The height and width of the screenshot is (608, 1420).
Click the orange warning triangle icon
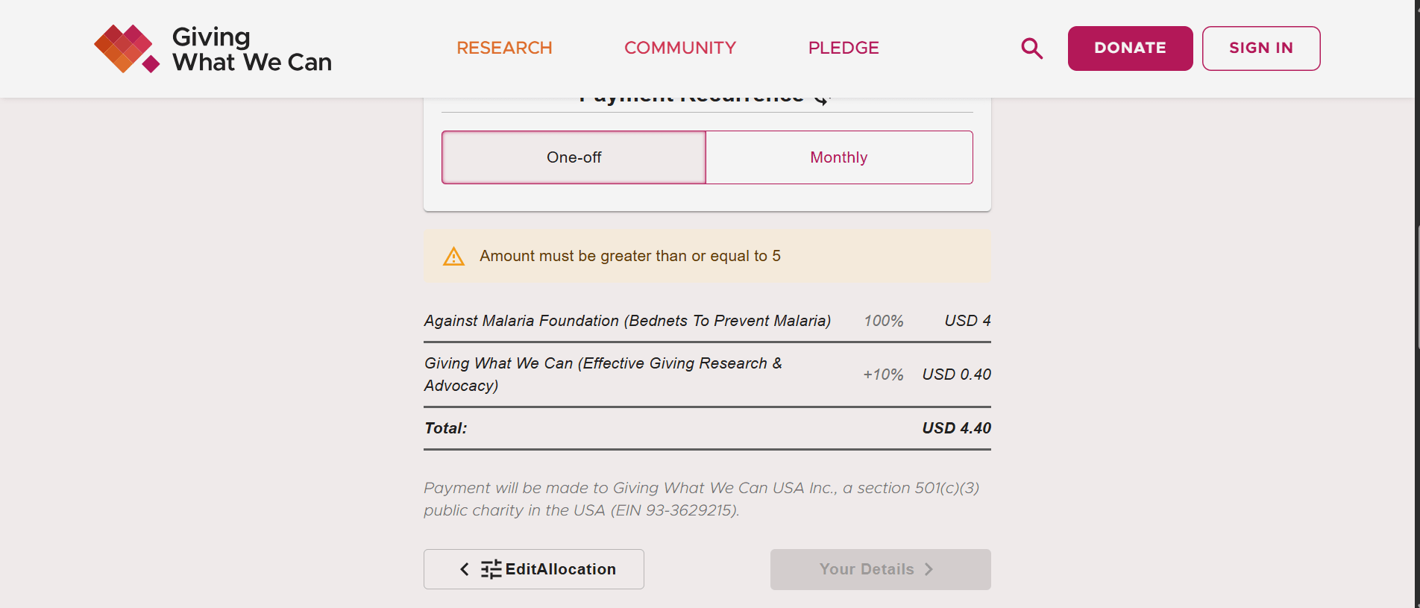[453, 257]
